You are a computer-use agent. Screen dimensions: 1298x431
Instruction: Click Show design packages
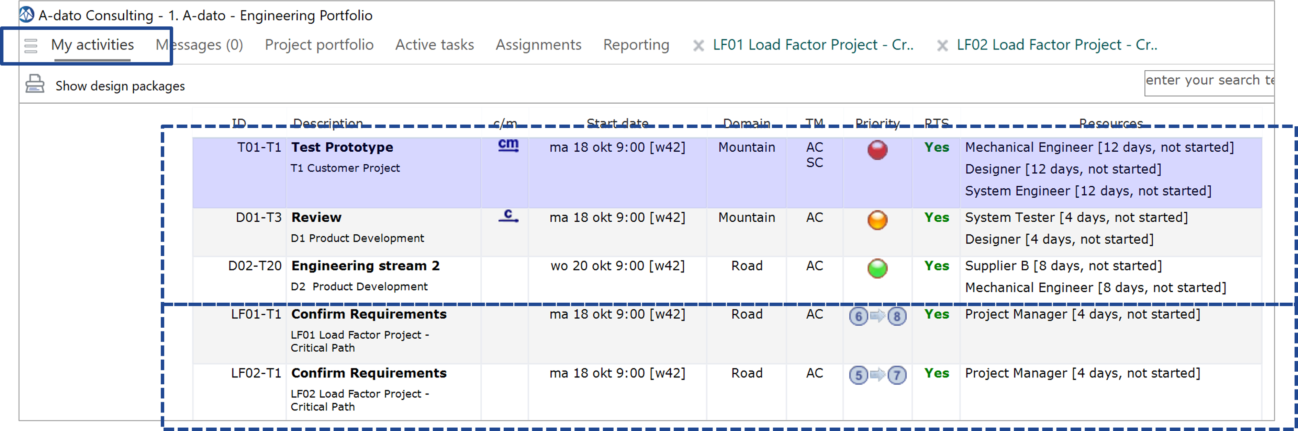(120, 86)
